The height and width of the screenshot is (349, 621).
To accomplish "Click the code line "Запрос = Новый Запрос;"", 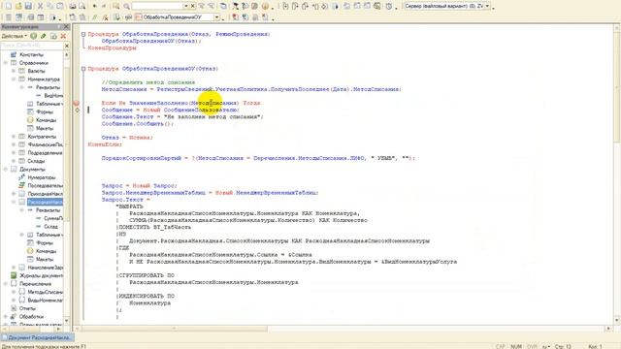I will tap(139, 186).
